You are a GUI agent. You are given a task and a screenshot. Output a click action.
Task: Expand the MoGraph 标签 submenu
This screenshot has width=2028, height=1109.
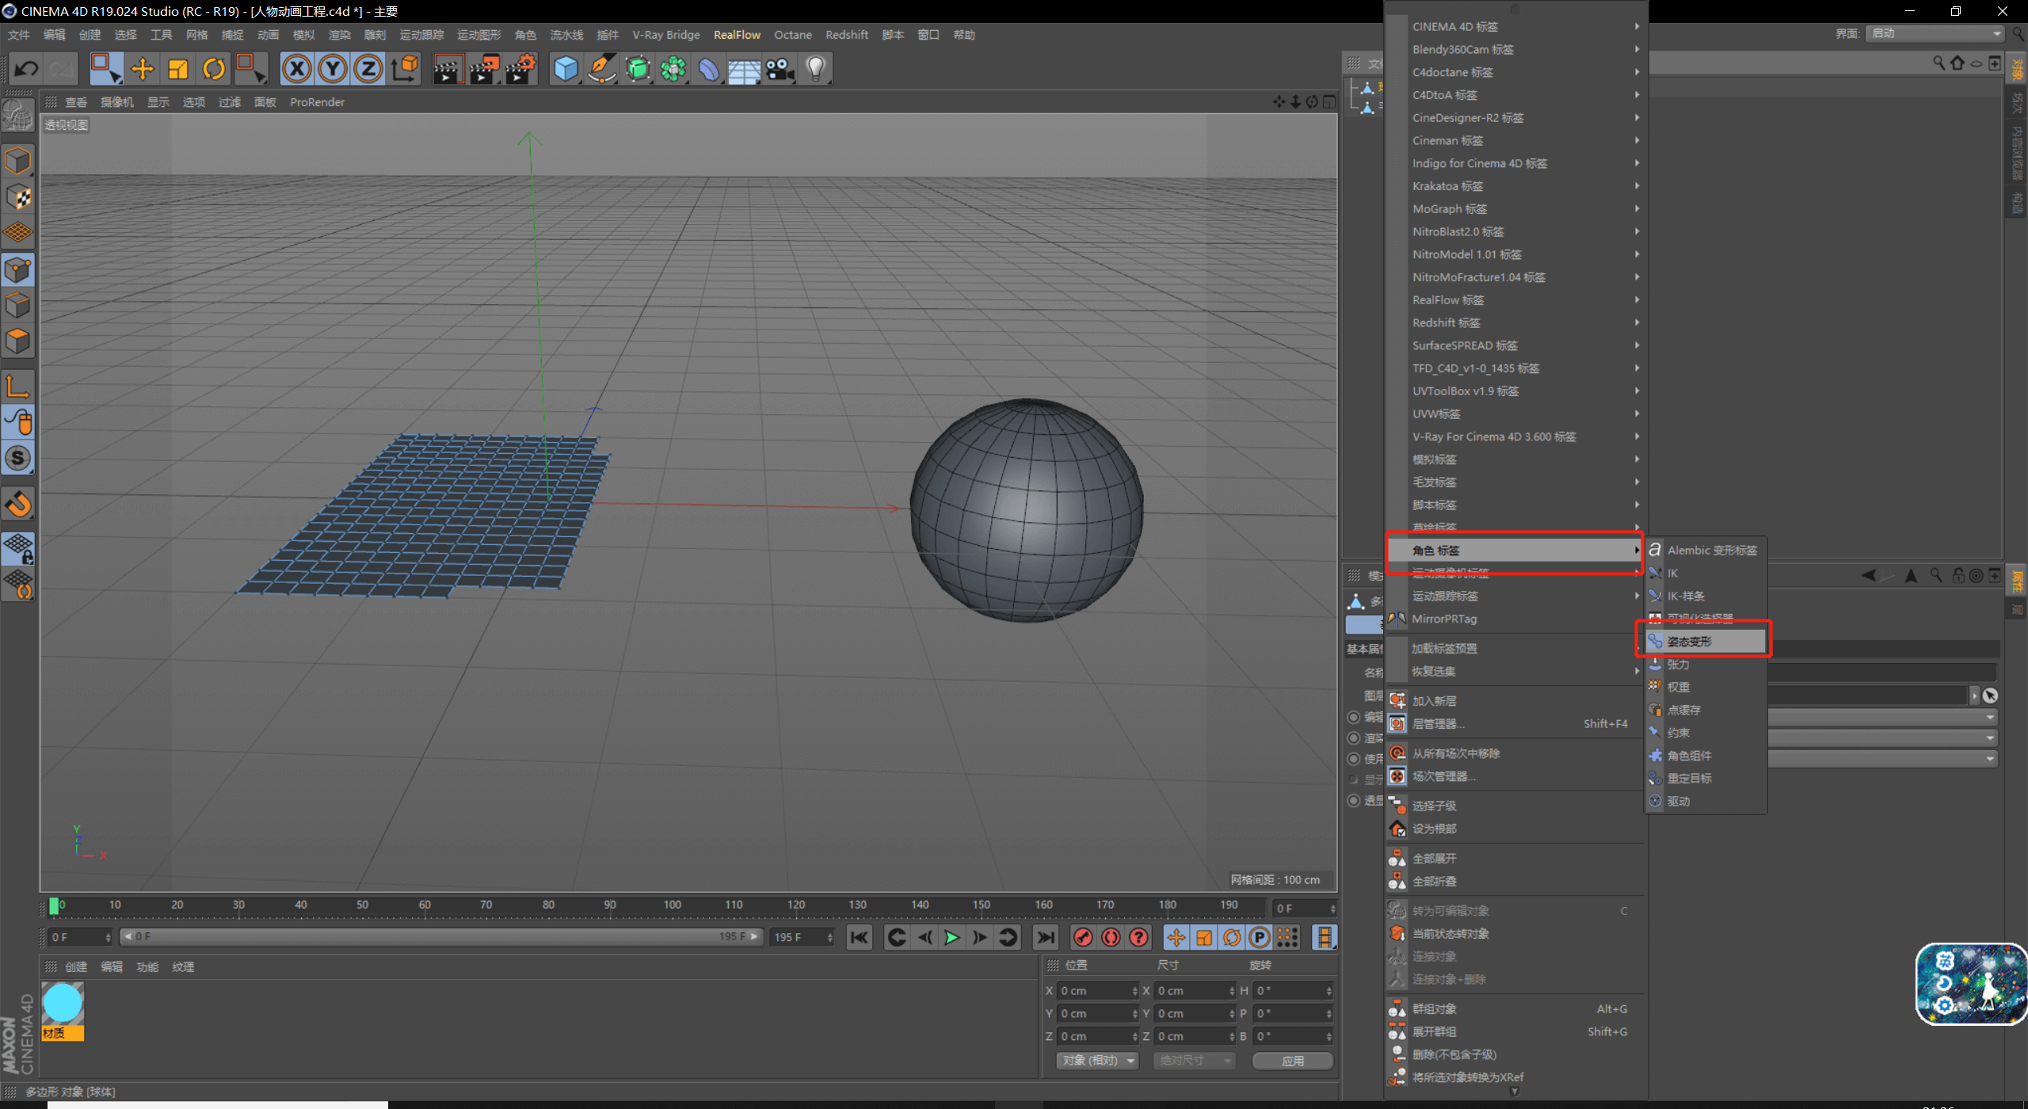click(x=1515, y=209)
